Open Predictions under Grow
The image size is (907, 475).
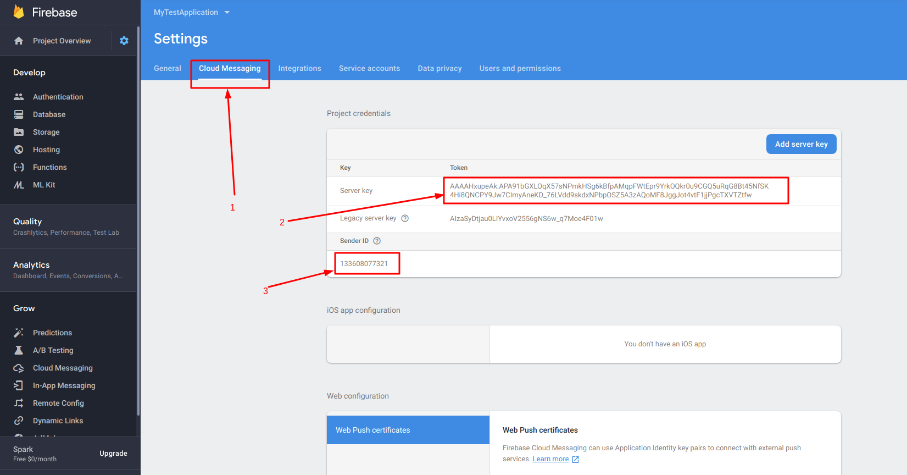(x=52, y=333)
